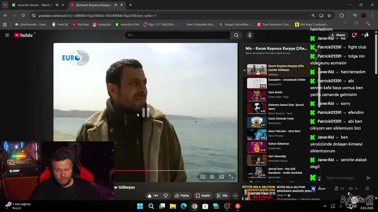Viewport: 378px width, 212px height.
Task: Save the video with Kaydet
Action: 203,196
